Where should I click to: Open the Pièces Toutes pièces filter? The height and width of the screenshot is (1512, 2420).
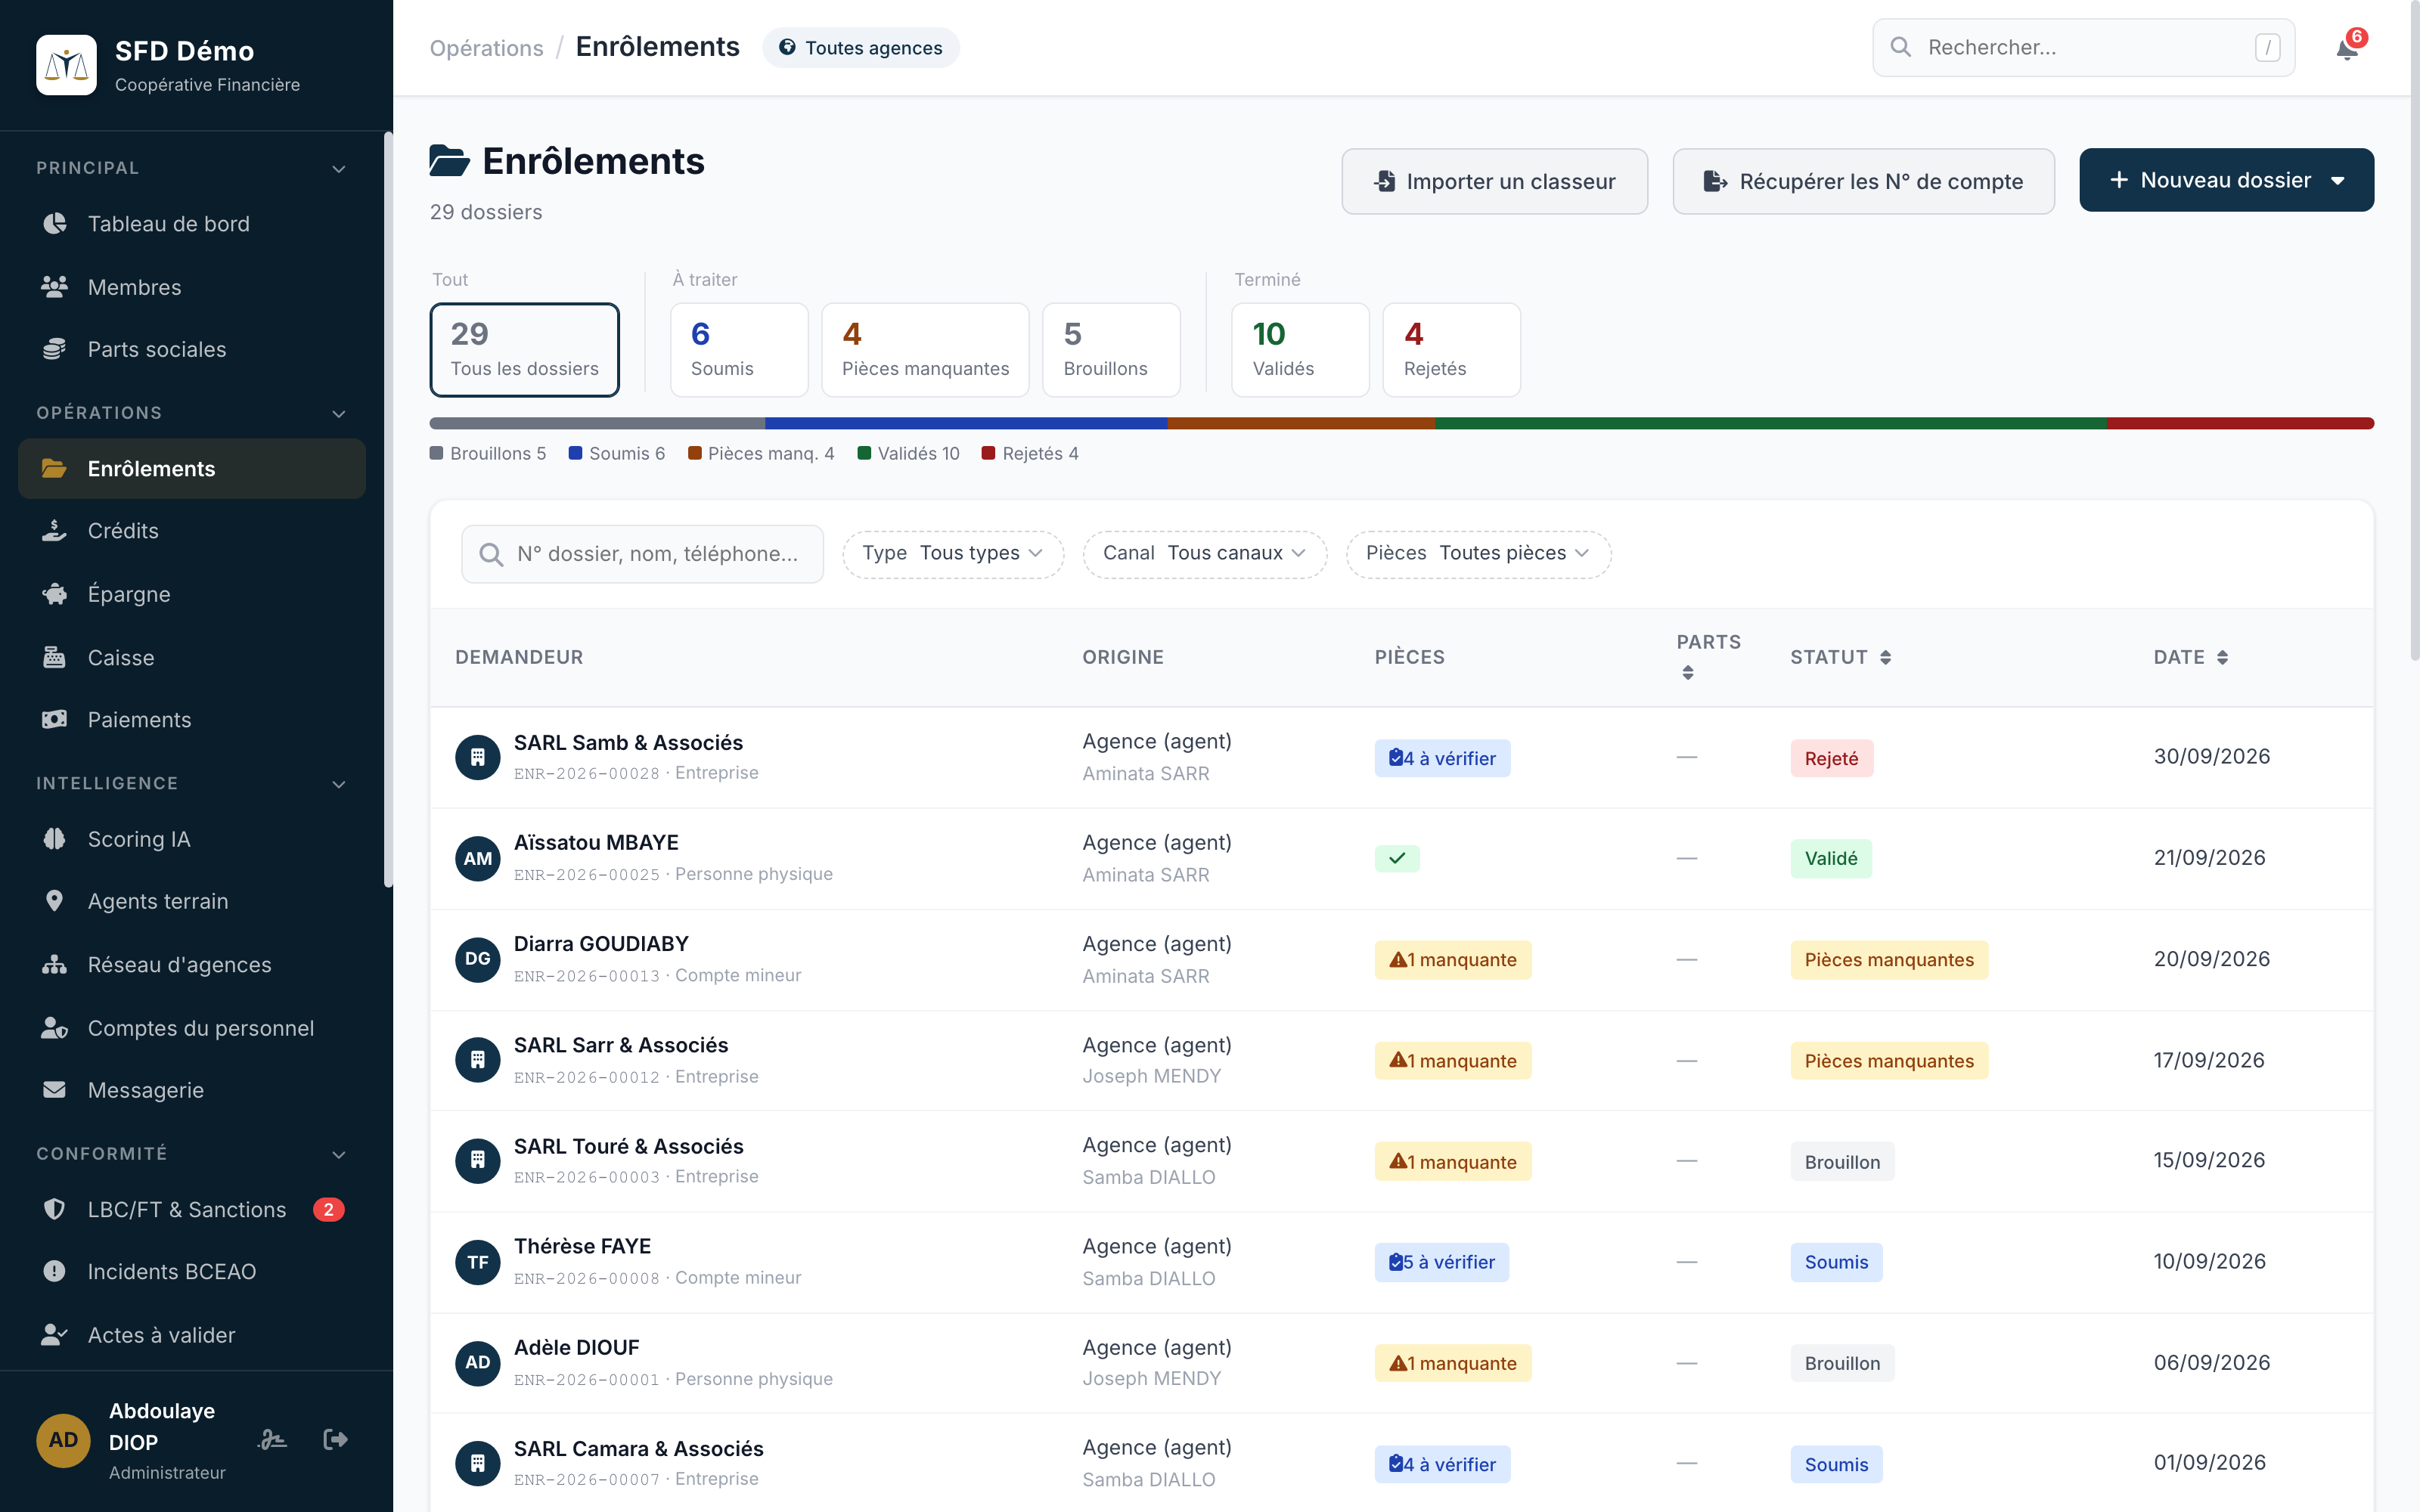tap(1478, 554)
